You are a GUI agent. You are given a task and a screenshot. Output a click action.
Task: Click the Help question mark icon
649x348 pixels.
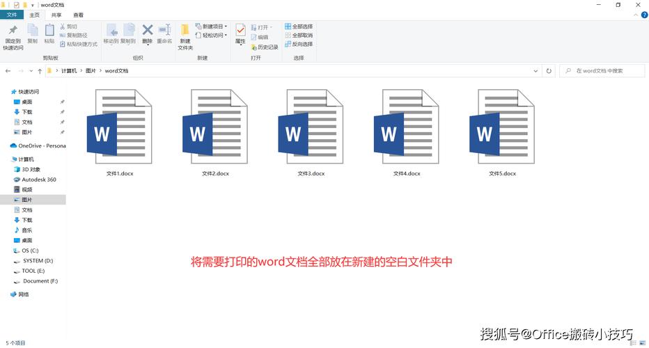point(644,15)
